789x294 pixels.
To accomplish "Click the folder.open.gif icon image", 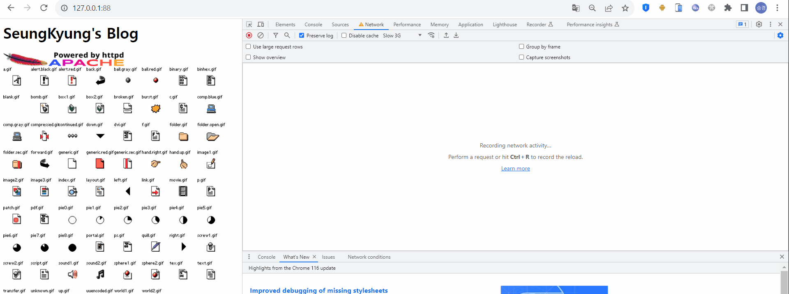I will click(212, 136).
